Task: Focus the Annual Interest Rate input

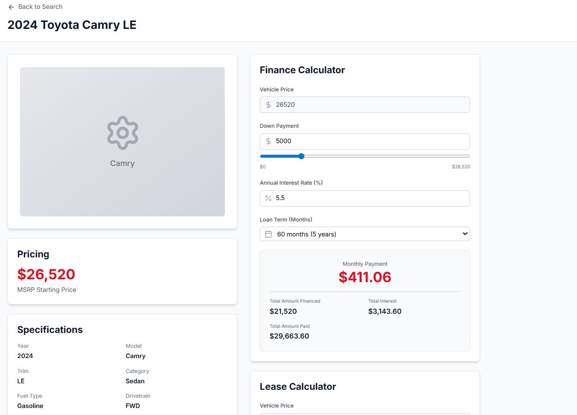Action: tap(365, 198)
